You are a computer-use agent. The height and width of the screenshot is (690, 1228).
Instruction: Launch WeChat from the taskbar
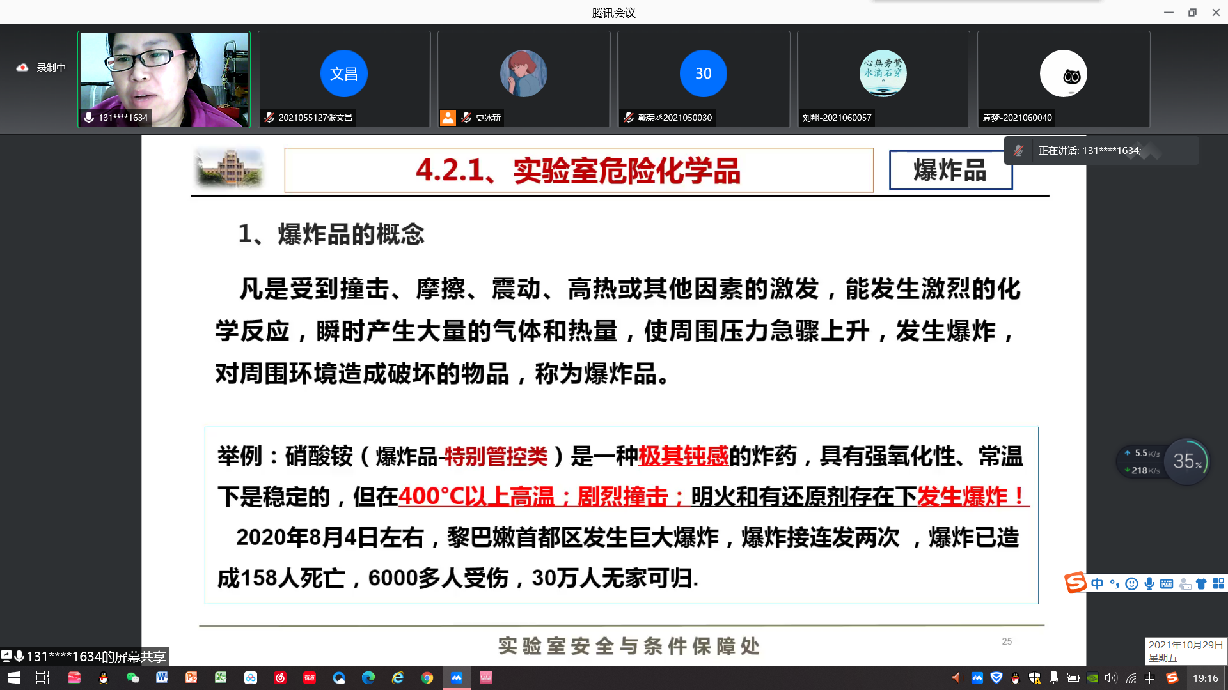pos(133,678)
